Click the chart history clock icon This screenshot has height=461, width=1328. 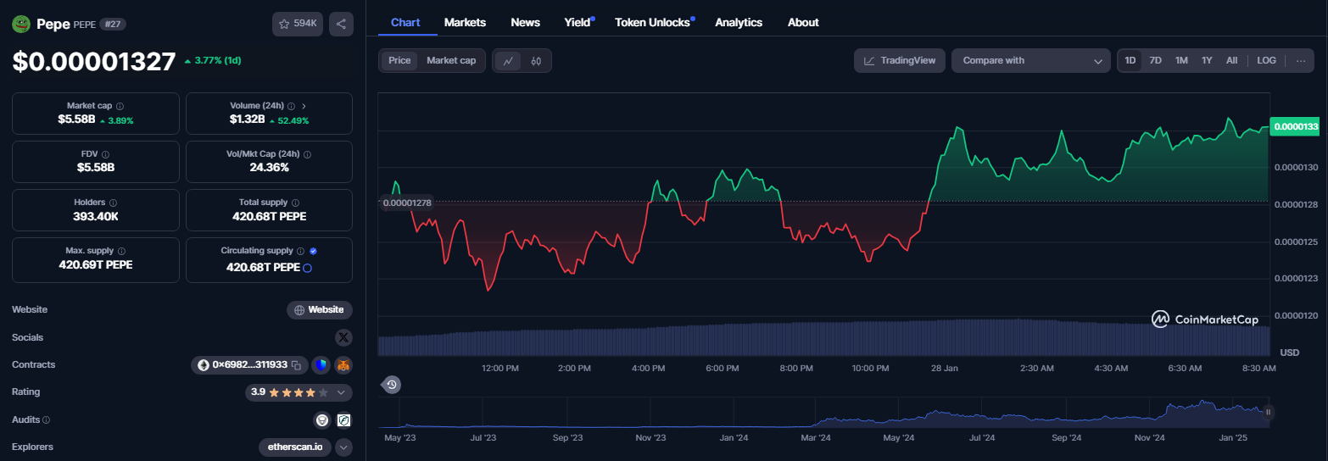[392, 385]
